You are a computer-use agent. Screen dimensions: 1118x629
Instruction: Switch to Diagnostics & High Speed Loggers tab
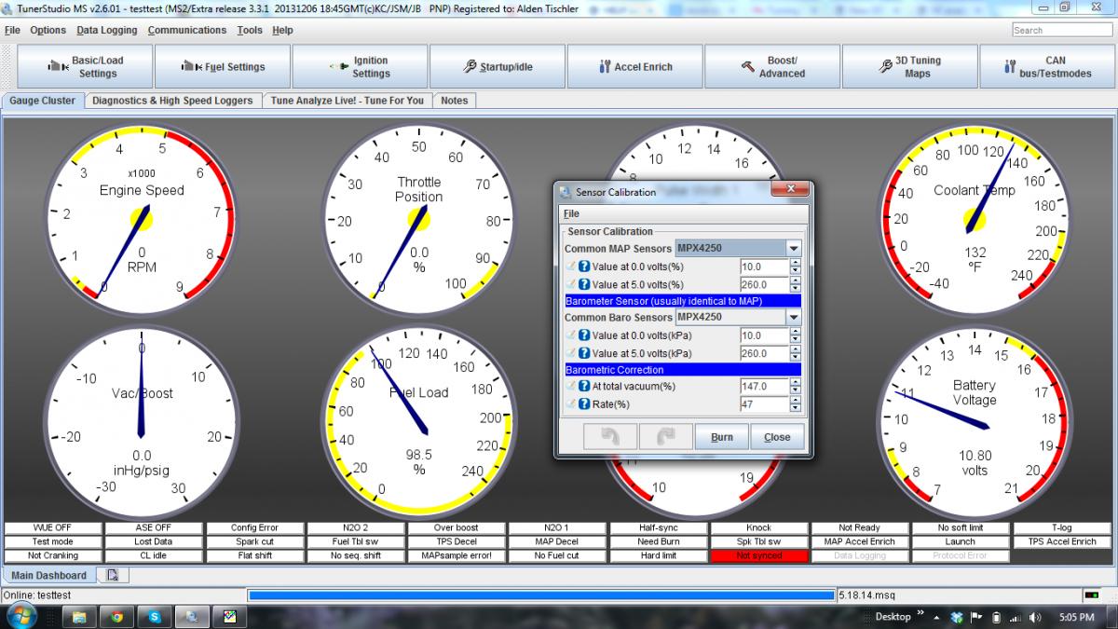pyautogui.click(x=172, y=101)
